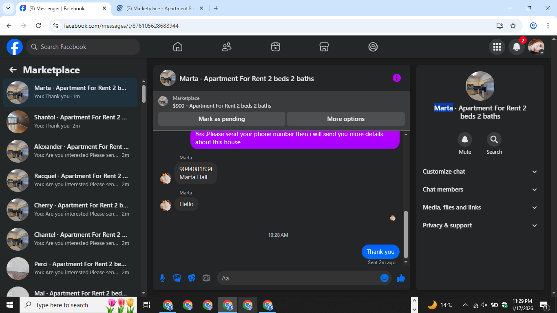Screen dimensions: 557x313
Task: Open Chrome profile icon
Action: pyautogui.click(x=533, y=26)
